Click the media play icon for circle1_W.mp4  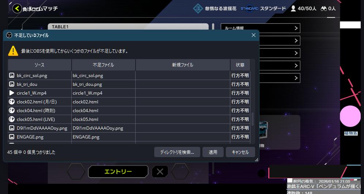(x=12, y=93)
